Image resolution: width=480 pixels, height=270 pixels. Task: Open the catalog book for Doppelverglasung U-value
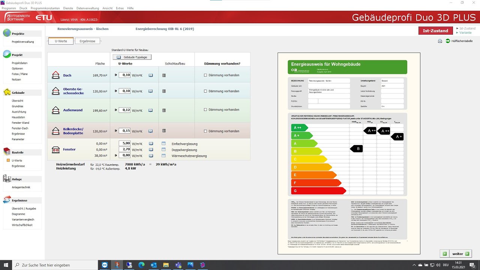(x=151, y=150)
